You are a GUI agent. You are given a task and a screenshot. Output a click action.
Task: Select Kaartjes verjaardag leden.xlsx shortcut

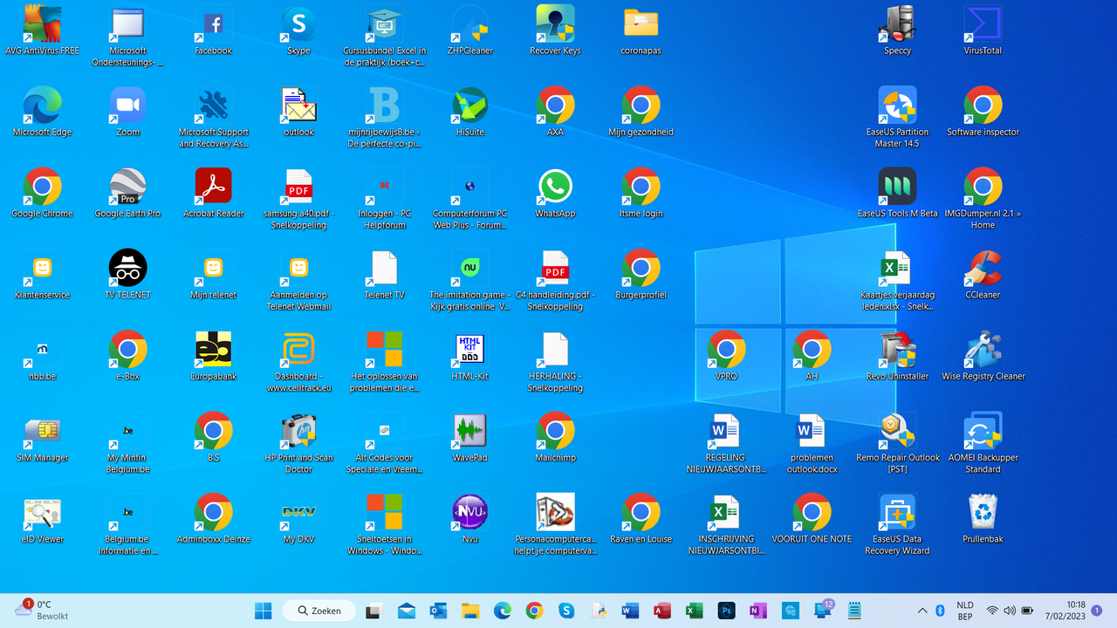pos(897,280)
